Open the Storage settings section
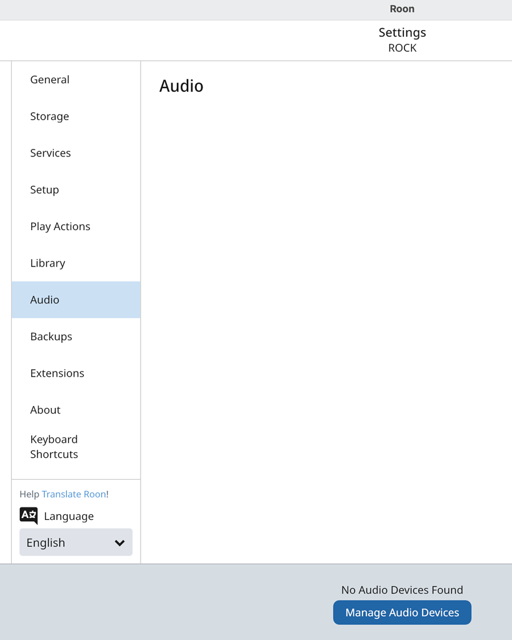512x640 pixels. pyautogui.click(x=49, y=116)
